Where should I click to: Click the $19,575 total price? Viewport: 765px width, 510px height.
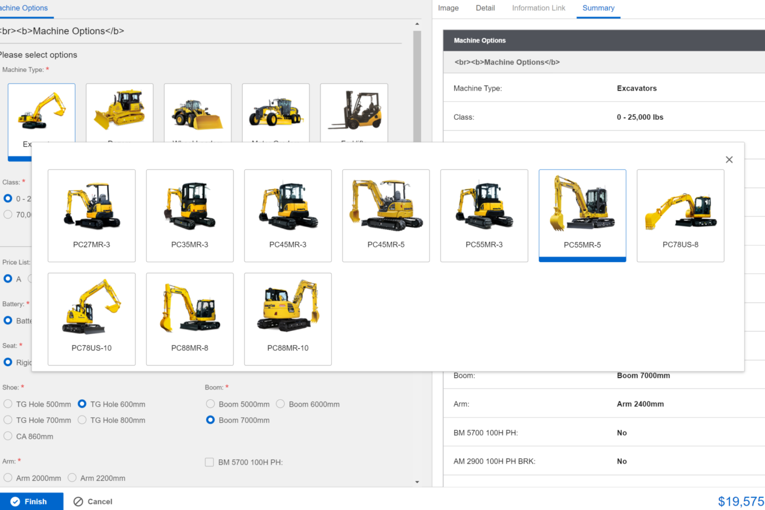tap(741, 501)
